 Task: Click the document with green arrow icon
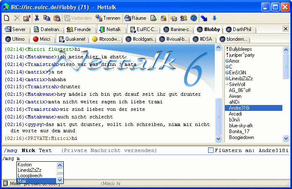(x=154, y=18)
